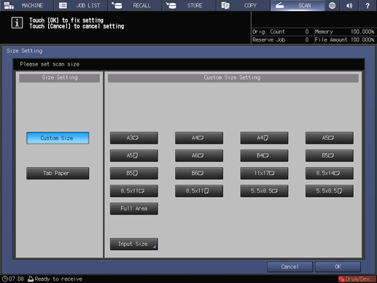This screenshot has height=283, width=377.
Task: Choose the Full Area option
Action: tap(134, 209)
